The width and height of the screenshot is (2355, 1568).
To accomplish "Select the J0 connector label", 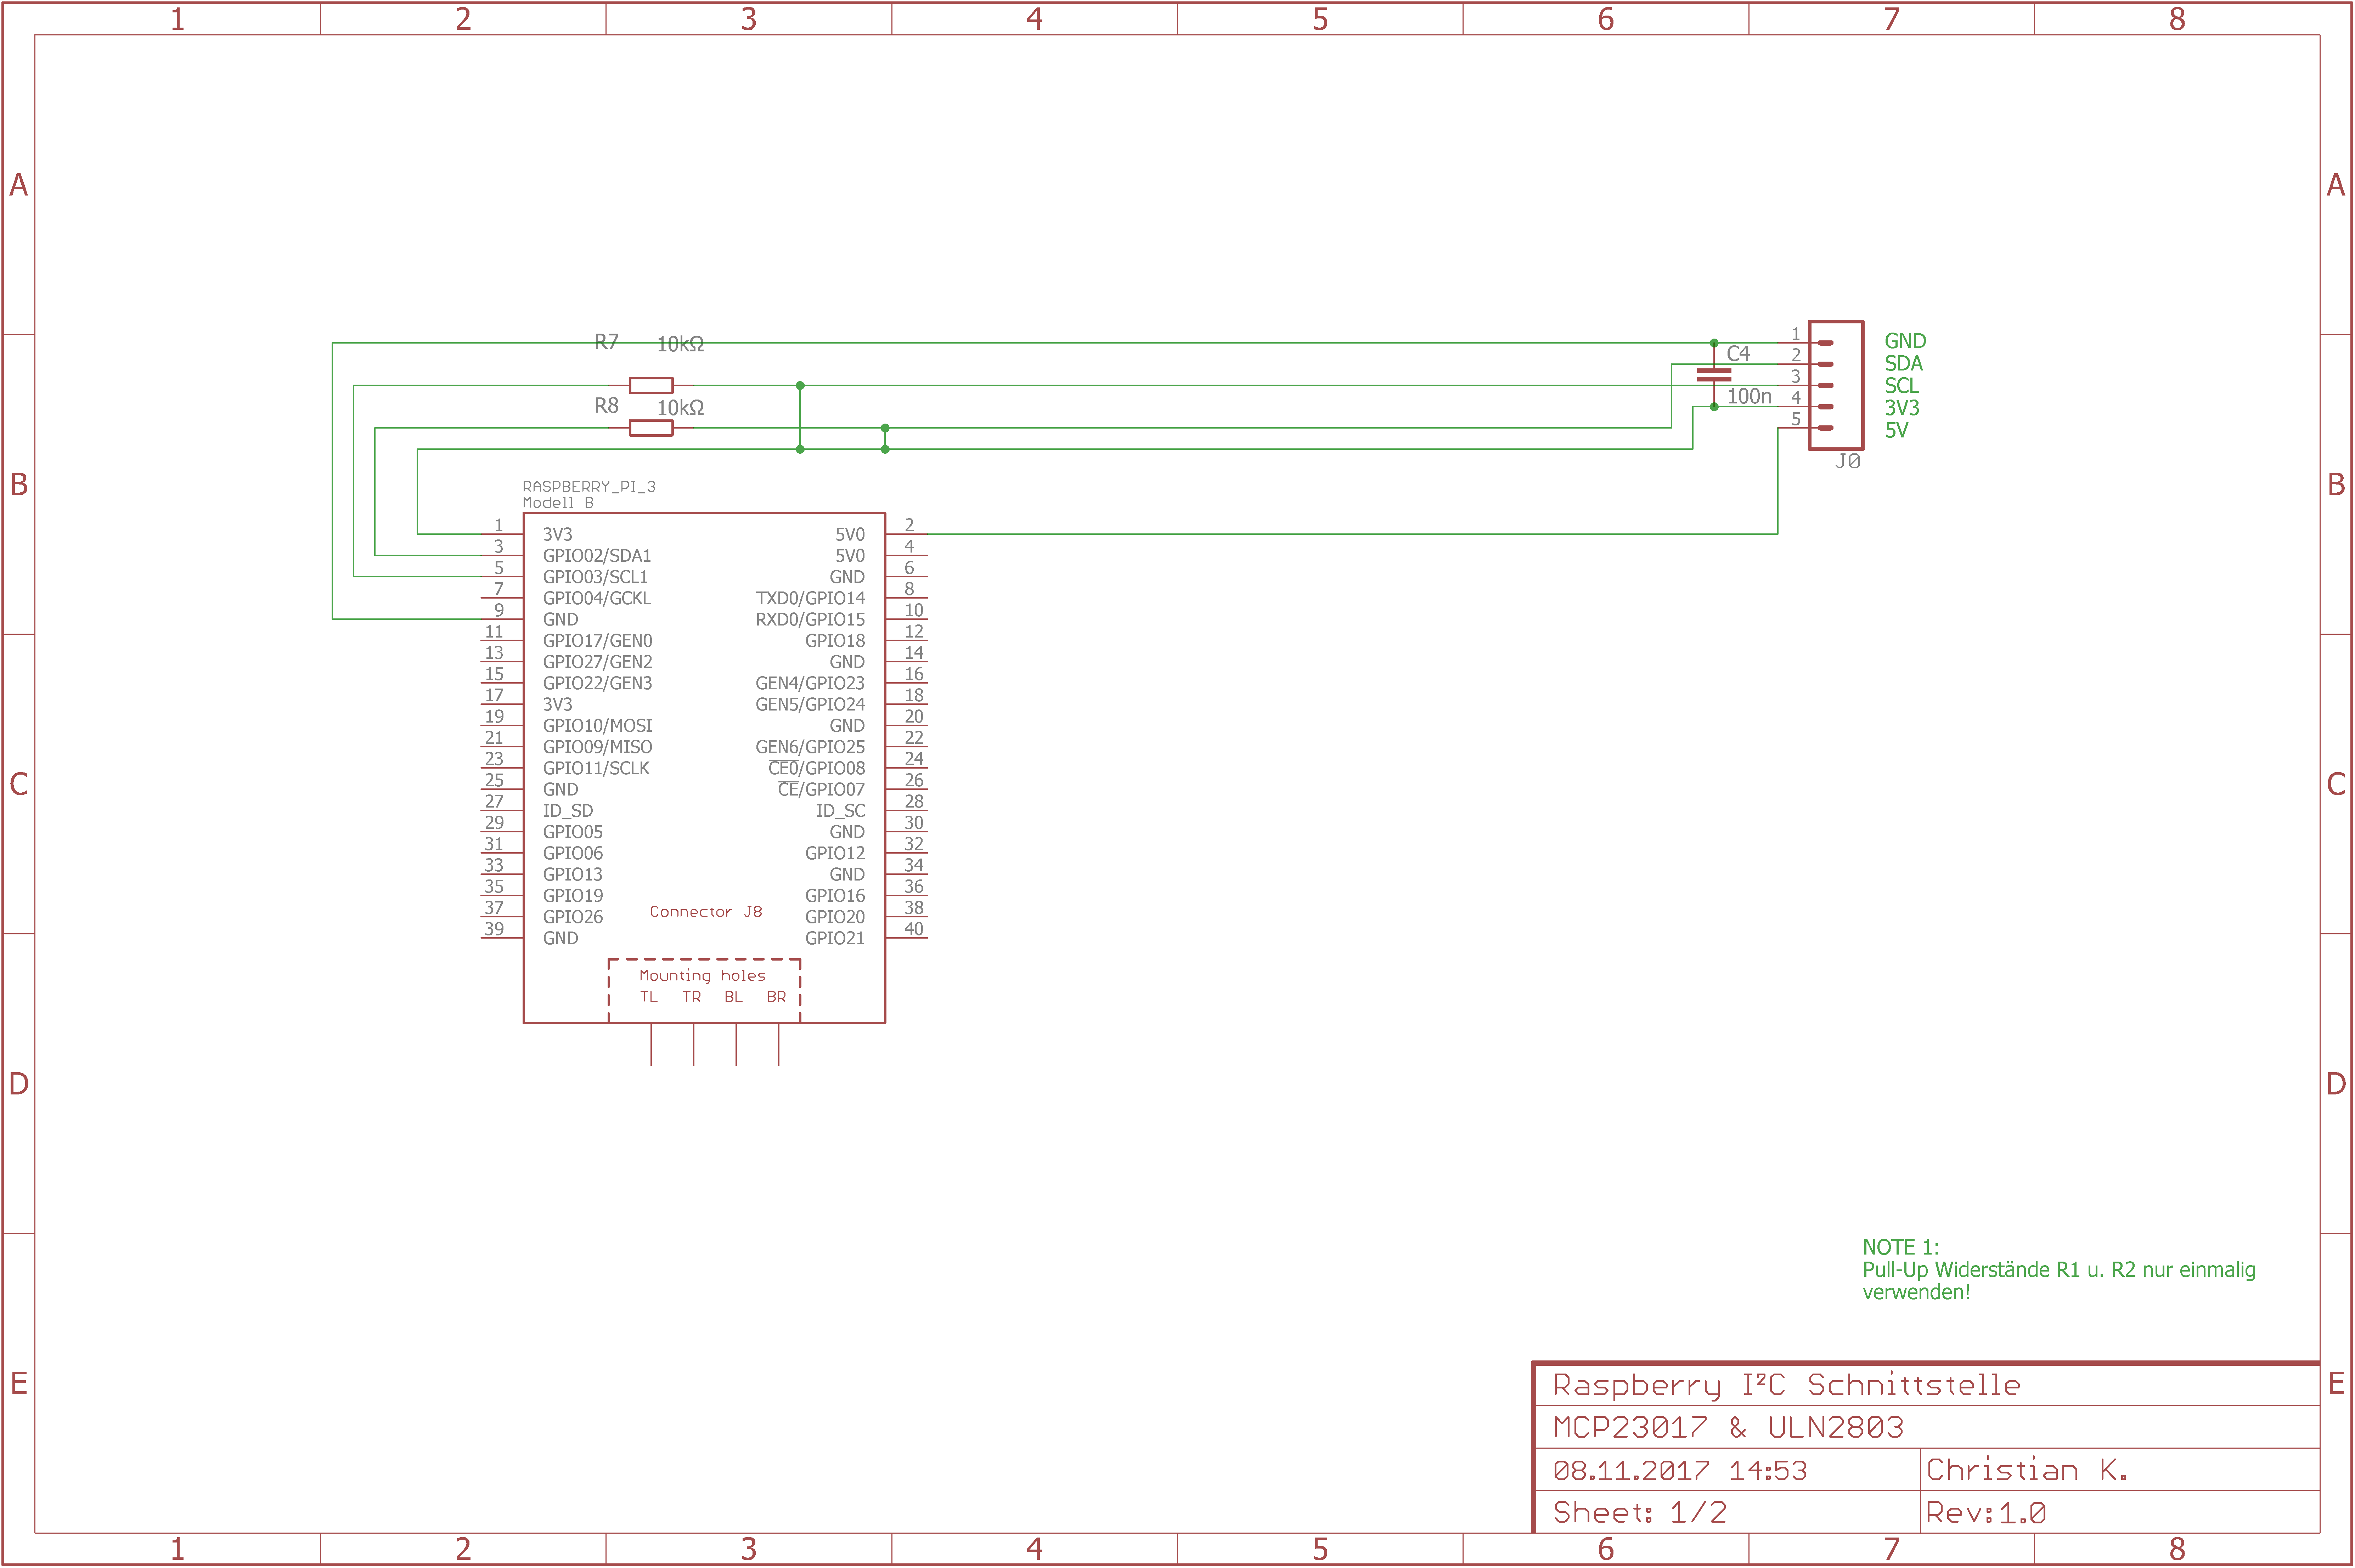I will click(1847, 461).
